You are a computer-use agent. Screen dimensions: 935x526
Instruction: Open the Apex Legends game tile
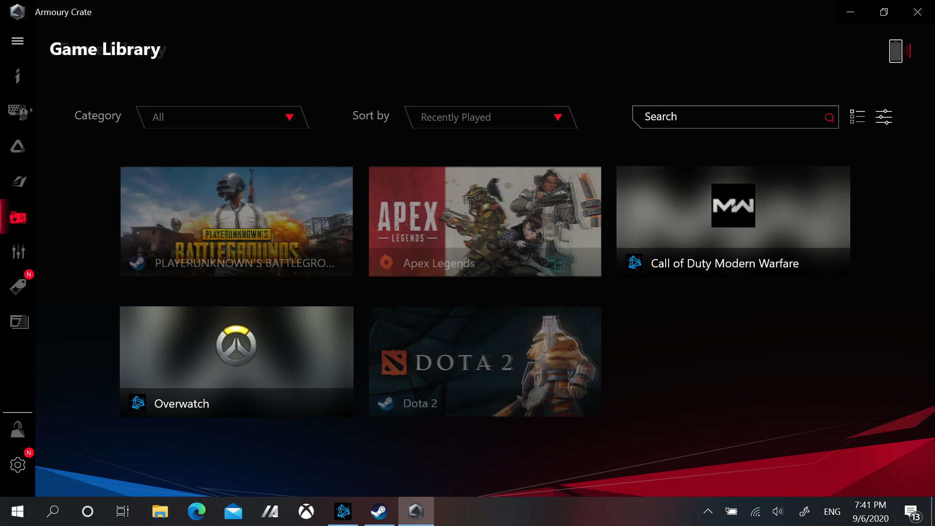click(485, 222)
